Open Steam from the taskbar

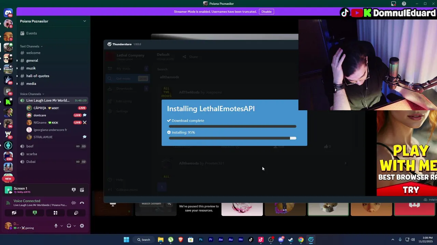tap(291, 240)
